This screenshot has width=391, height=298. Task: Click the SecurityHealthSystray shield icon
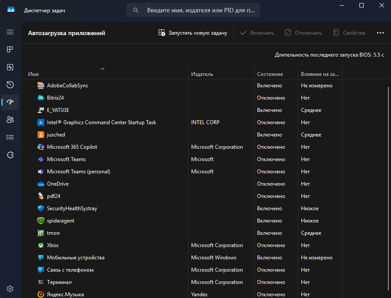[x=41, y=208]
